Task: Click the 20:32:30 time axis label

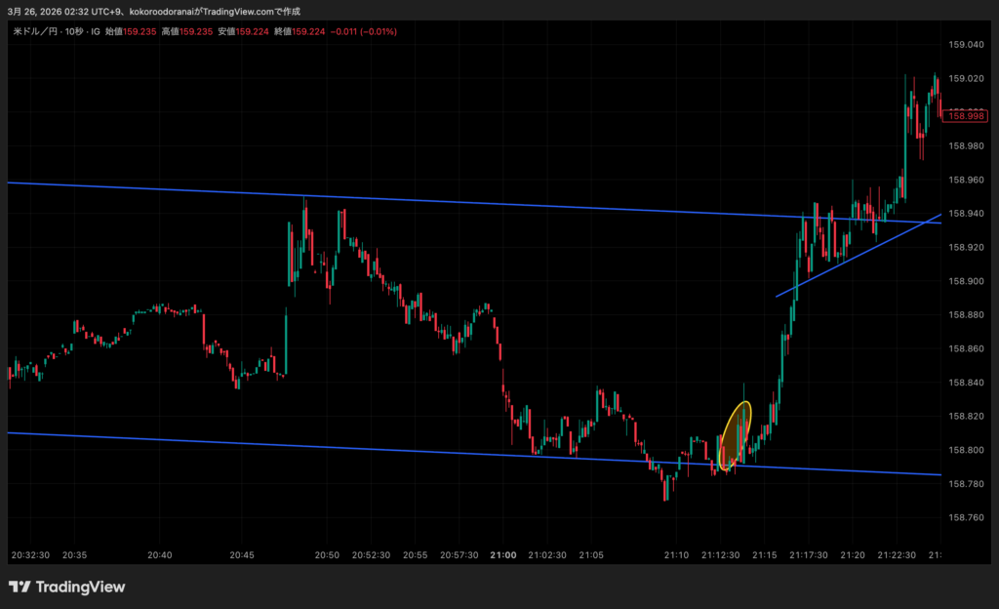Action: coord(30,554)
